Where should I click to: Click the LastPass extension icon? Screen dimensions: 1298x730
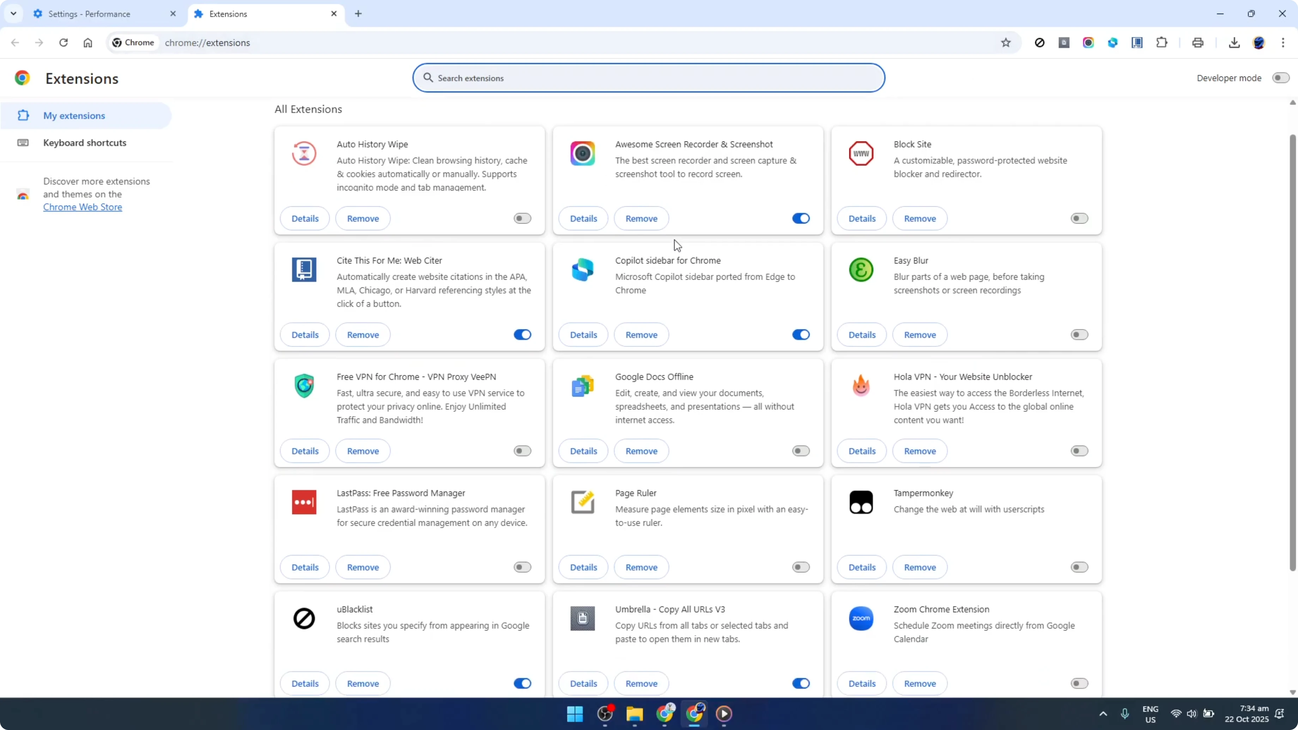point(304,502)
